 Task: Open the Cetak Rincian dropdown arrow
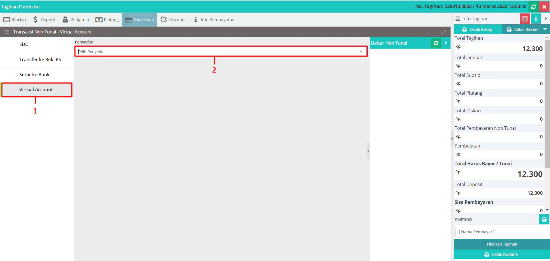pyautogui.click(x=545, y=29)
